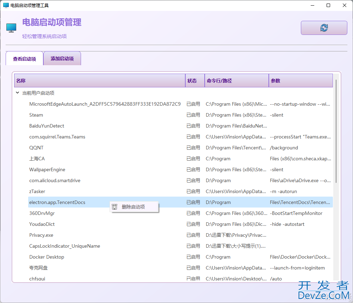Image resolution: width=353 pixels, height=303 pixels.
Task: Click the --processStart Teams.exe parameter cell
Action: [x=300, y=137]
